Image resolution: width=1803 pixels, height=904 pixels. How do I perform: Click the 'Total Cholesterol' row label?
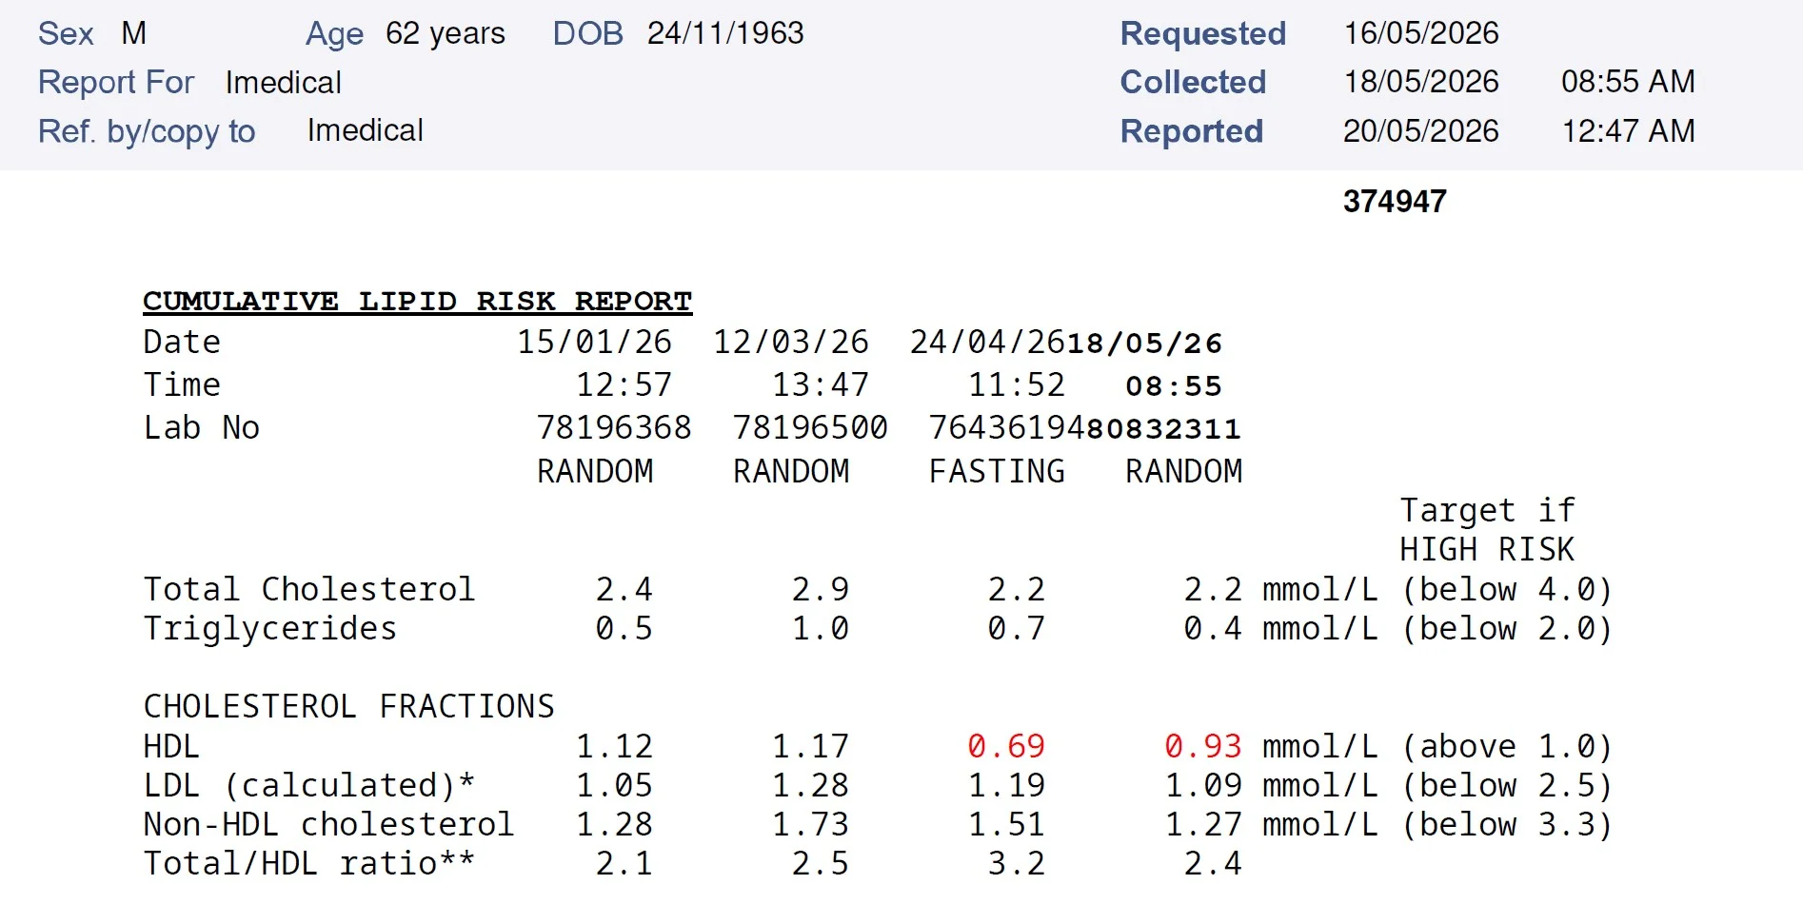(x=309, y=590)
